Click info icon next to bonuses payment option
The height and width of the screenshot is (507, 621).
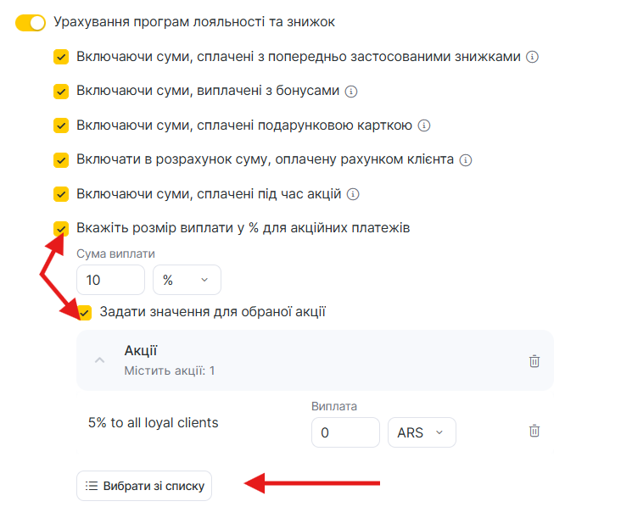coord(351,92)
